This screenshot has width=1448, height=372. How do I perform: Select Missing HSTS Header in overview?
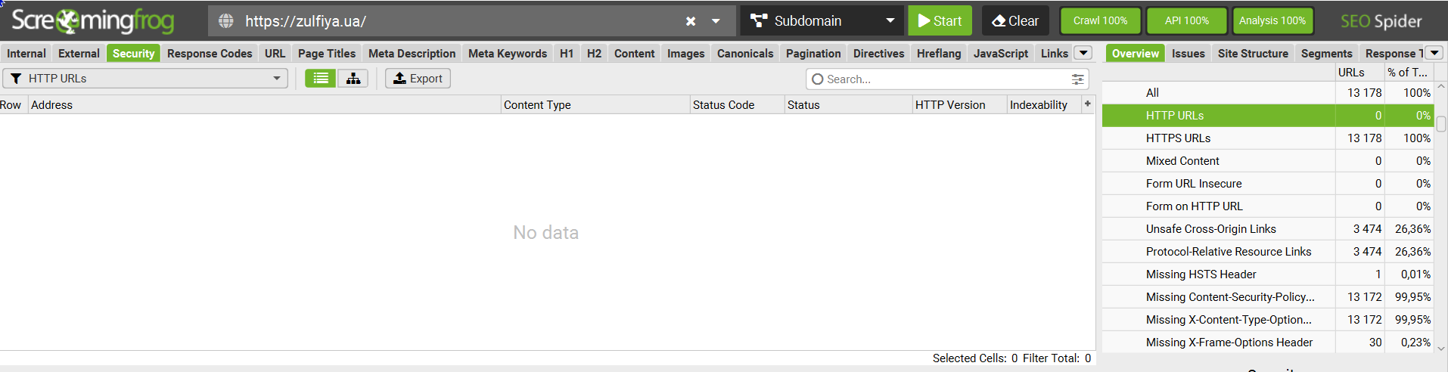point(1201,274)
